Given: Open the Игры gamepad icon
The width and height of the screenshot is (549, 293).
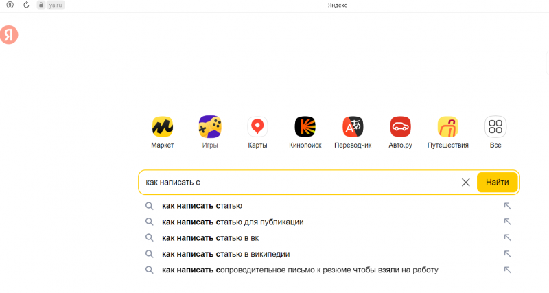Looking at the screenshot, I should click(210, 126).
